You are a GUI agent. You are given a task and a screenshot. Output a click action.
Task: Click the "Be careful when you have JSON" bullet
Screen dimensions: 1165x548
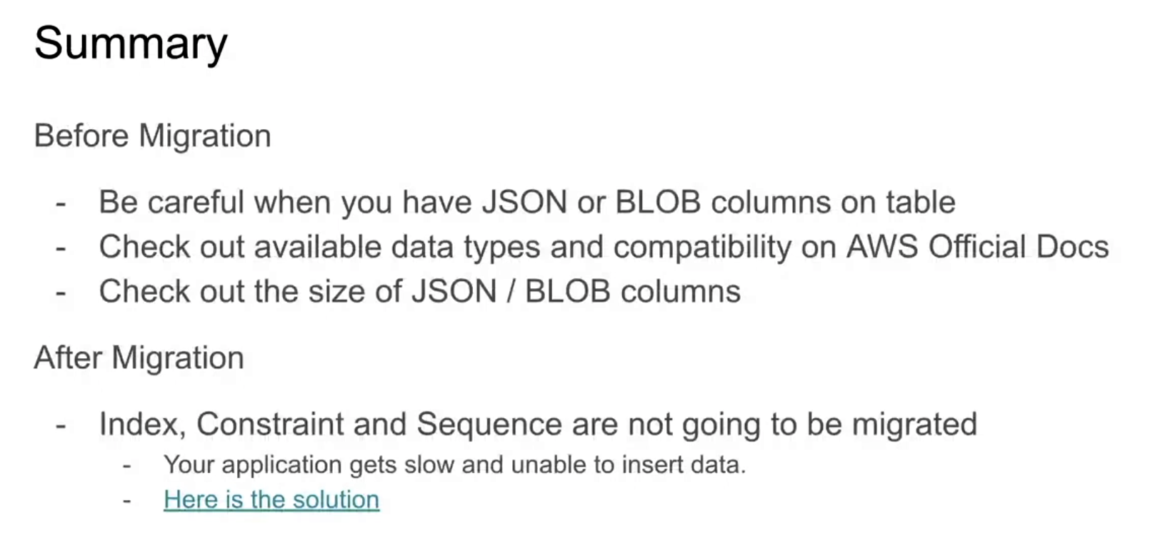tap(527, 202)
